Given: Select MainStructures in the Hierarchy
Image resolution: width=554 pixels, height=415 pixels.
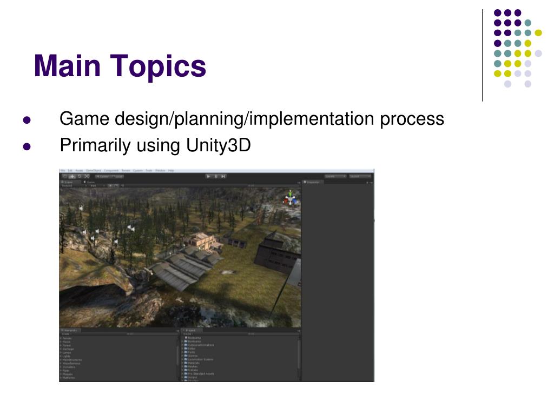Looking at the screenshot, I should [72, 360].
